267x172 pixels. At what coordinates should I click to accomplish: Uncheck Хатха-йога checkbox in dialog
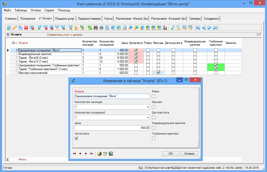(x=76, y=138)
